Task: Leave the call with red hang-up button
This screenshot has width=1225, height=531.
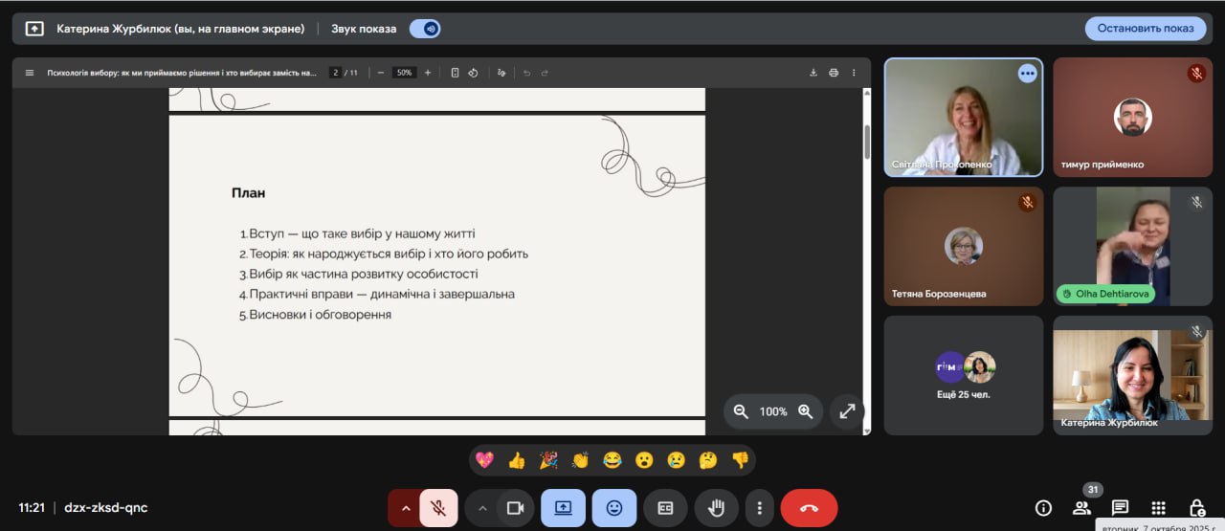Action: (x=809, y=508)
